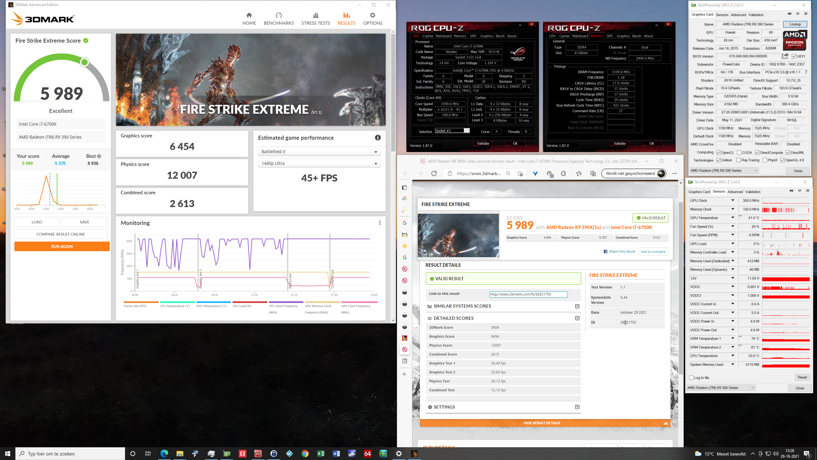Screen dimensions: 817x460
Task: Toggle the DirectML checkbox
Action: click(788, 153)
